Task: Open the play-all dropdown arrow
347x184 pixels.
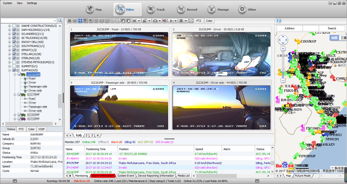Action: [x=176, y=21]
